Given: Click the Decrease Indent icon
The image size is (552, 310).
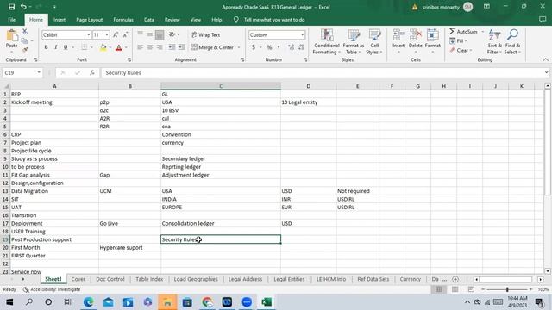Looking at the screenshot, I should point(172,47).
